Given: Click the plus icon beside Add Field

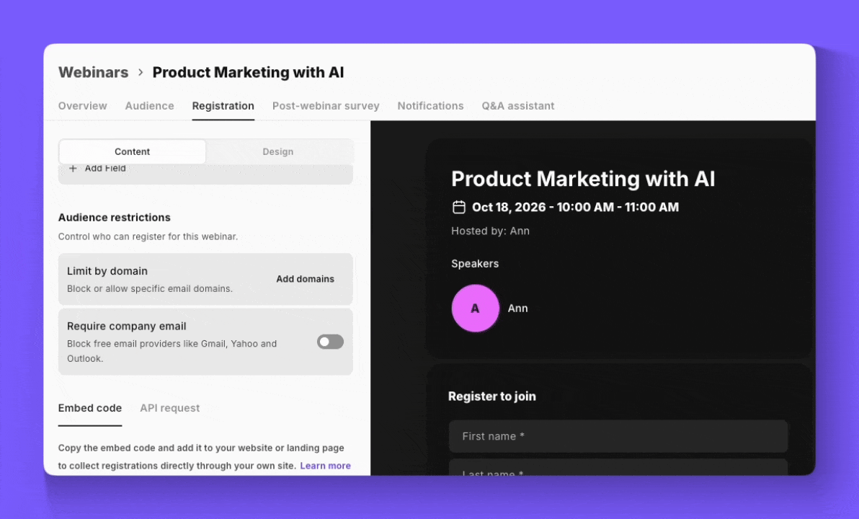Looking at the screenshot, I should point(73,168).
